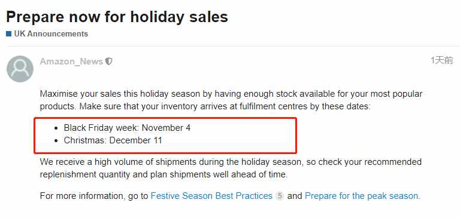The height and width of the screenshot is (218, 460).
Task: Click the moderator shield icon beside Amazon_News
Action: point(109,62)
